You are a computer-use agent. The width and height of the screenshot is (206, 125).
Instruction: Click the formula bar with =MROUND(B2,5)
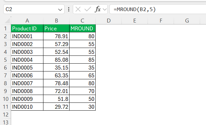(158, 9)
